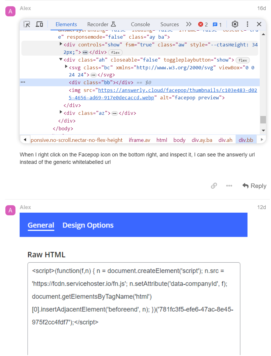Click the scroll down arrow in DevTools
The height and width of the screenshot is (356, 271).
263,131
